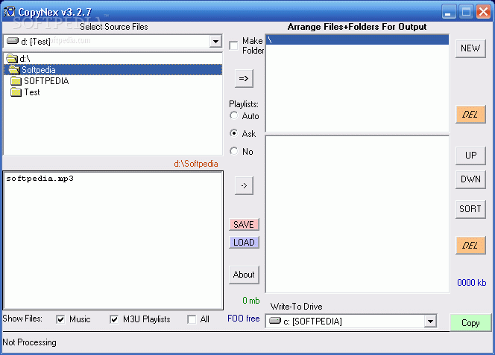Click the write-to drive icon for c: [SOFTPEDIA]
Screen dimensions: 495x355
tap(275, 321)
